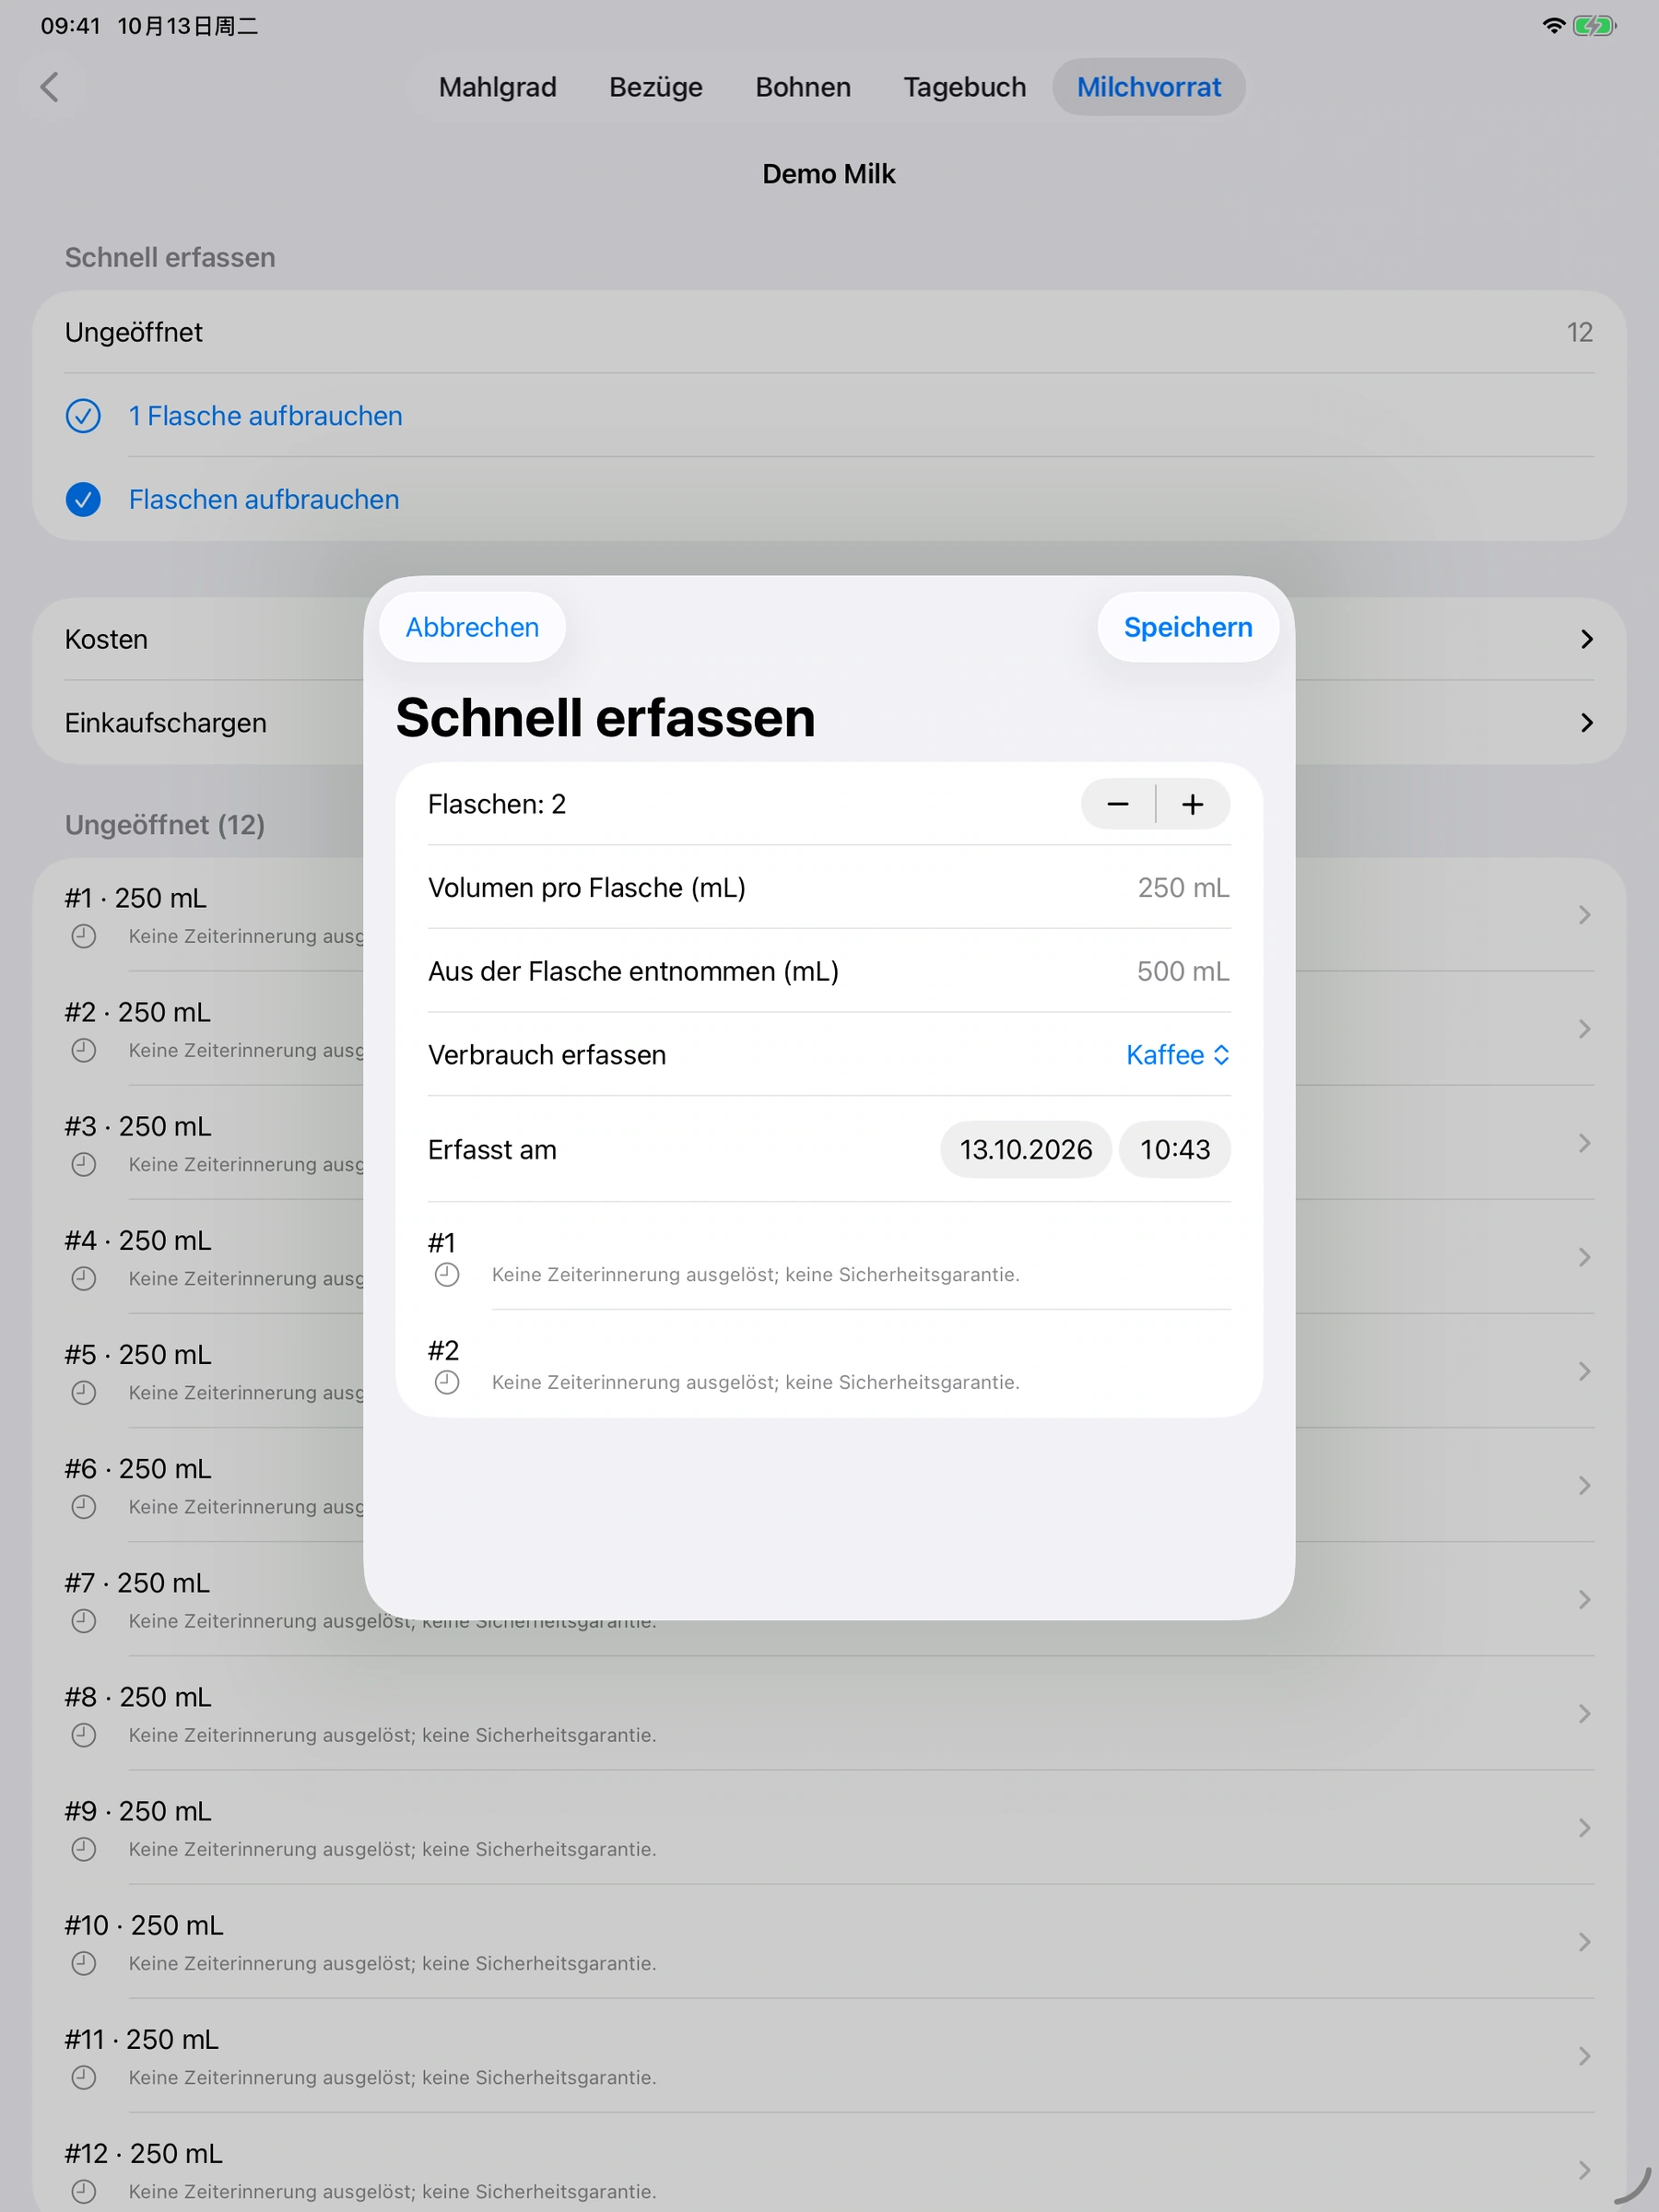
Task: Click Flaschen aufbrauchen link
Action: click(x=264, y=499)
